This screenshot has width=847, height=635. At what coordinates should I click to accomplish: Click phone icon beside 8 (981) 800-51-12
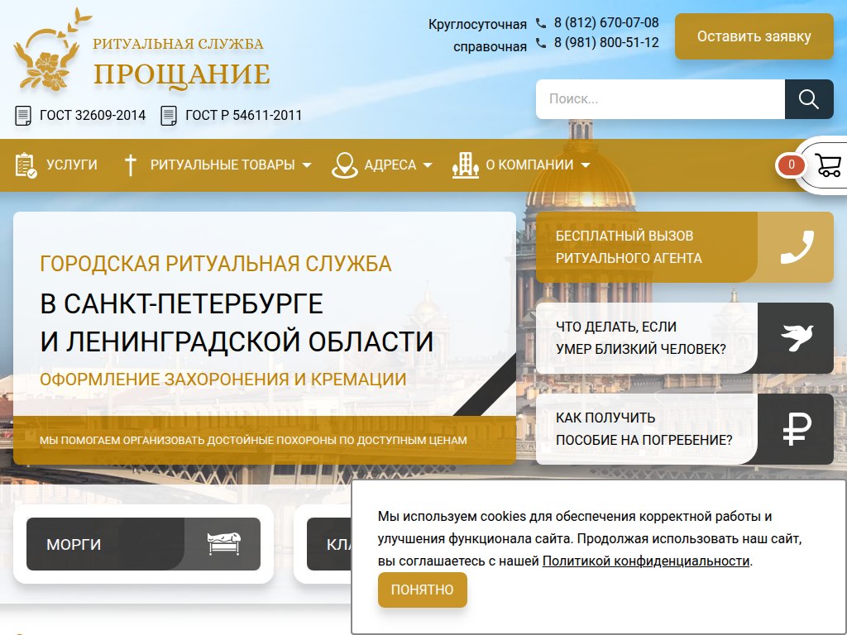coord(541,43)
